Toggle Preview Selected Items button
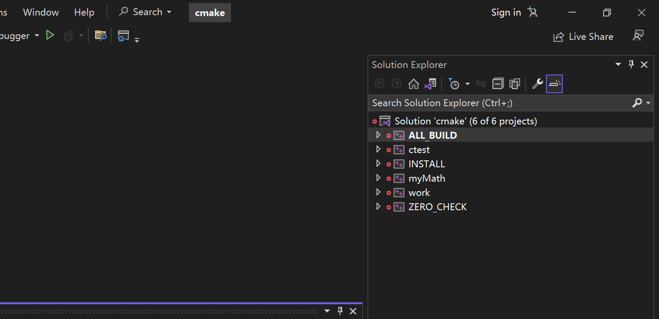659x319 pixels. 554,84
